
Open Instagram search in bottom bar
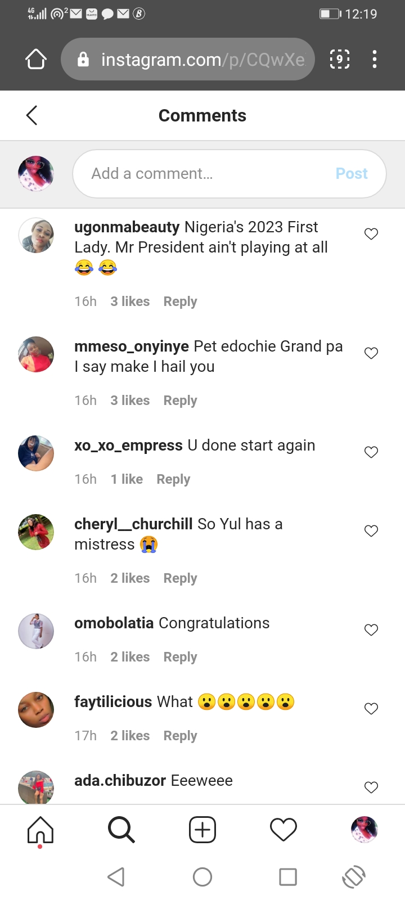click(121, 830)
